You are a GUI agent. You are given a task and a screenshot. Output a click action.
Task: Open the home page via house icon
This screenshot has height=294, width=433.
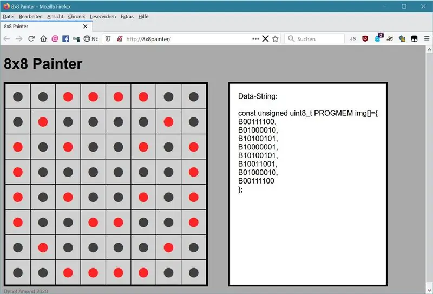pos(43,38)
